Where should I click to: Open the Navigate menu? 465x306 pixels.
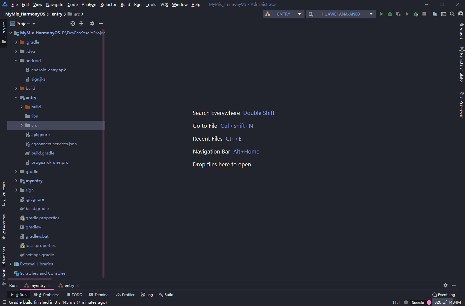[x=55, y=4]
